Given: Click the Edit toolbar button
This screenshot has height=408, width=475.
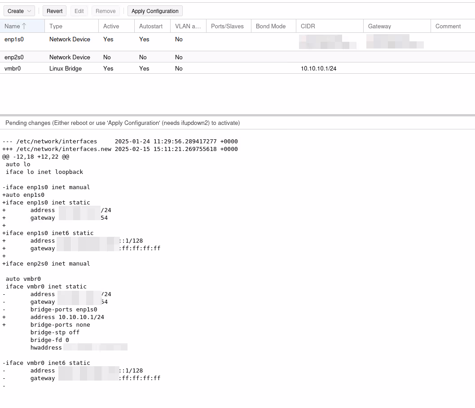Looking at the screenshot, I should click(x=79, y=11).
